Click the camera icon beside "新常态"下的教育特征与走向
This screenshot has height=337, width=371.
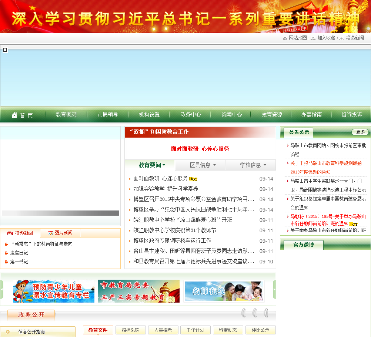(7, 244)
